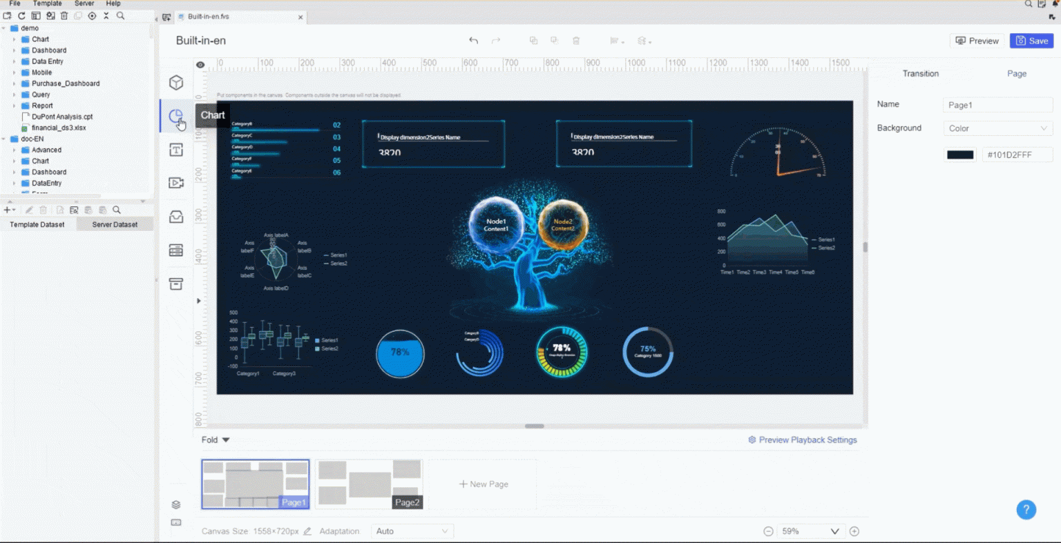Click the Preview button

977,41
